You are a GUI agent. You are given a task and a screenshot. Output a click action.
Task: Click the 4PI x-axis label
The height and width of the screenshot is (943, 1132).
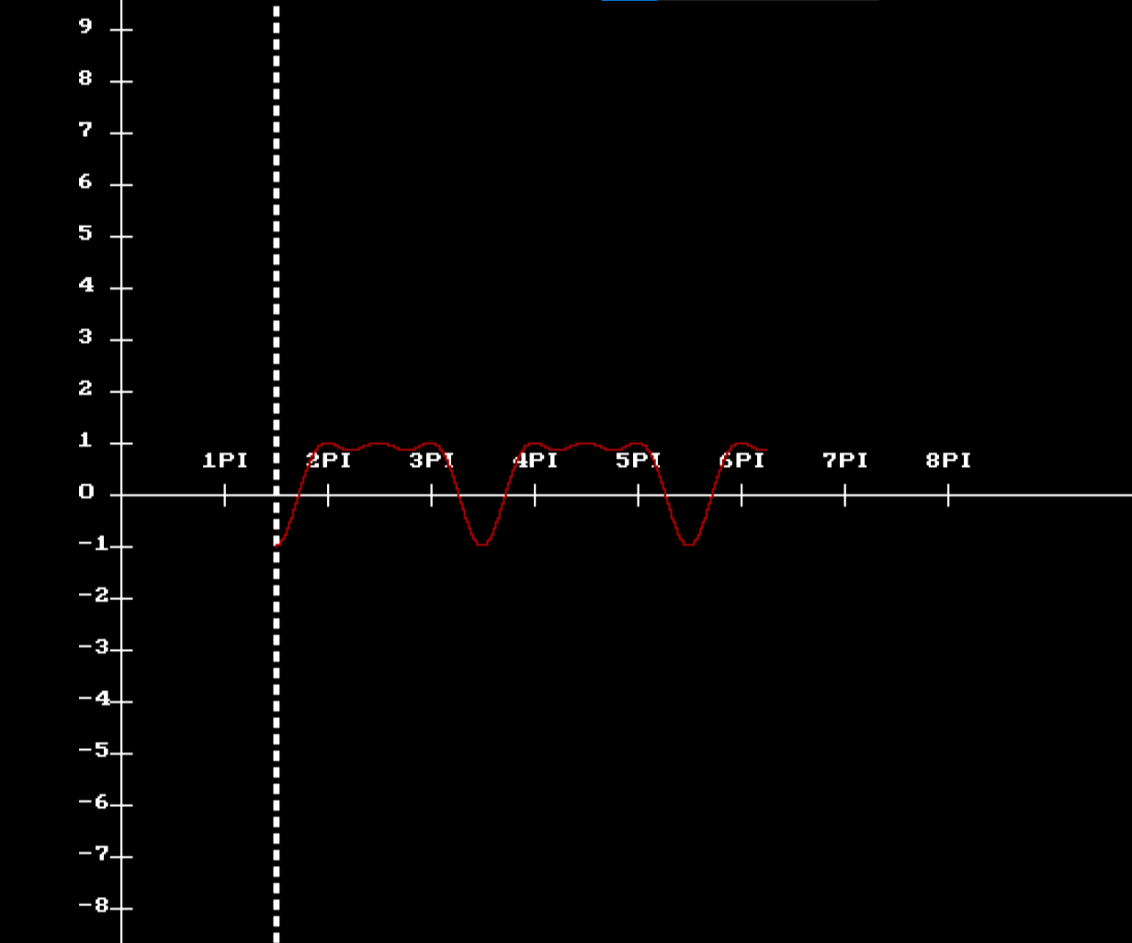click(x=536, y=460)
